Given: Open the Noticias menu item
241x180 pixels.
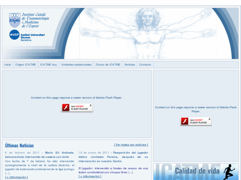Looking at the screenshot, I should [130, 65].
